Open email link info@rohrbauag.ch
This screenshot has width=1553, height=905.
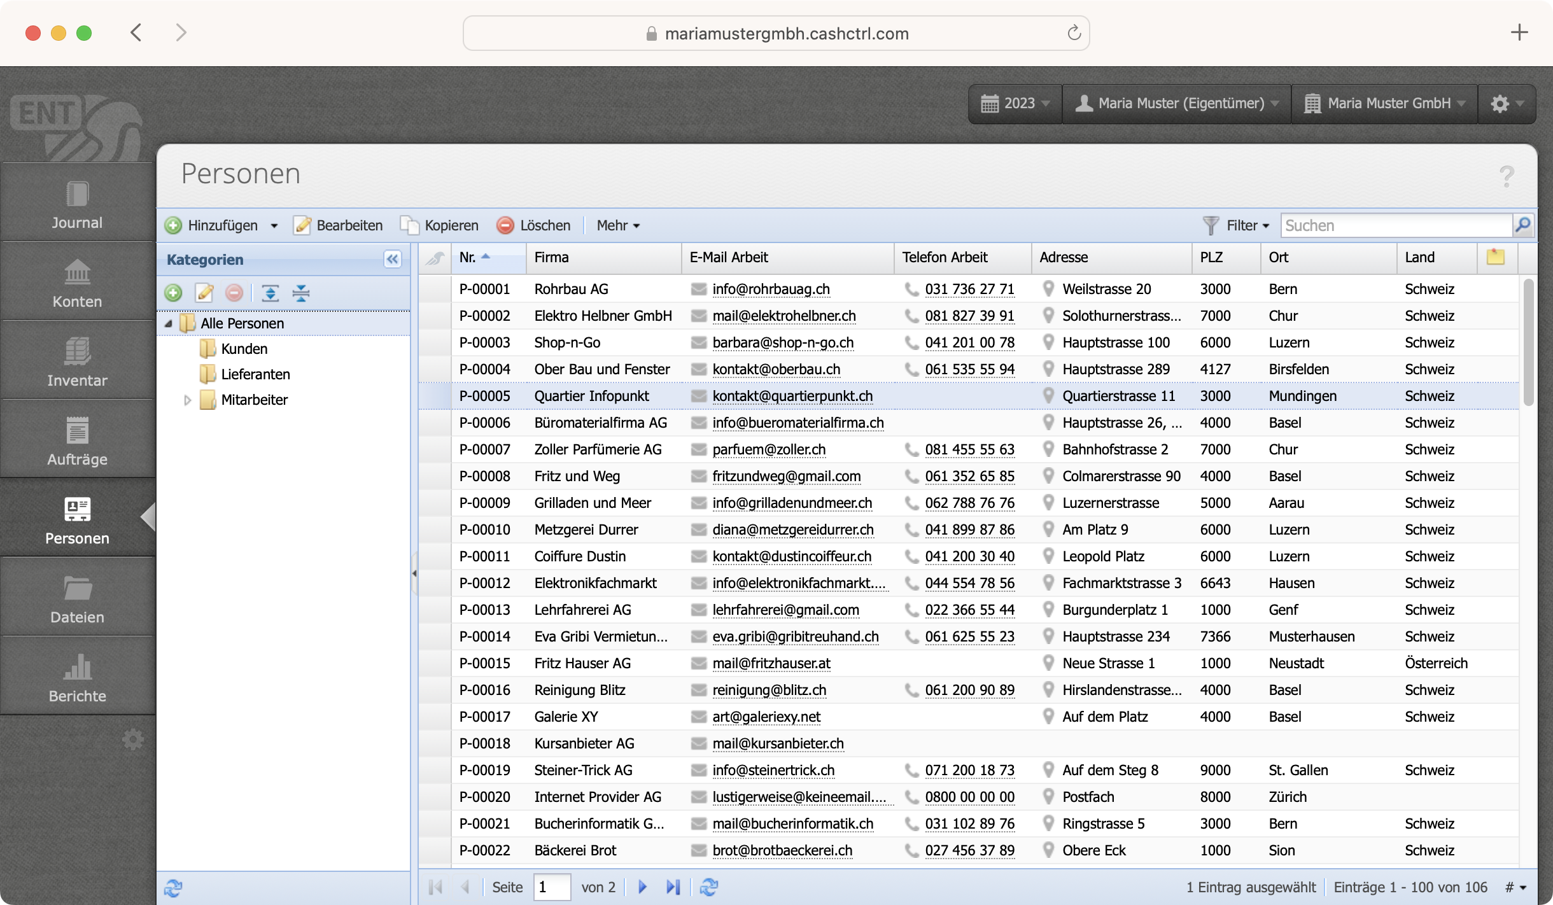click(771, 289)
